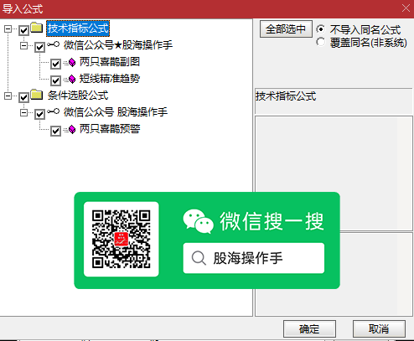Viewport: 414px width, 341px height.
Task: Click the 条件选股公式 folder icon
Action: (x=36, y=95)
